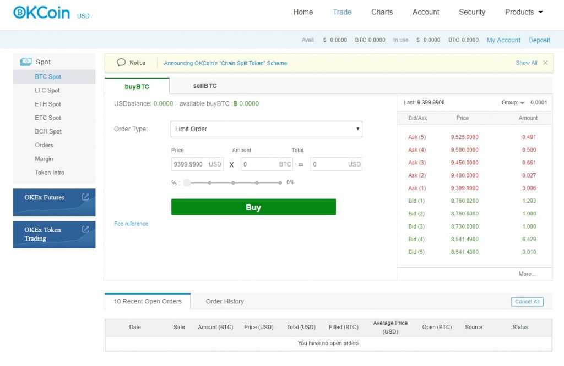Click Bid (3) price 8,730.0000

464,226
